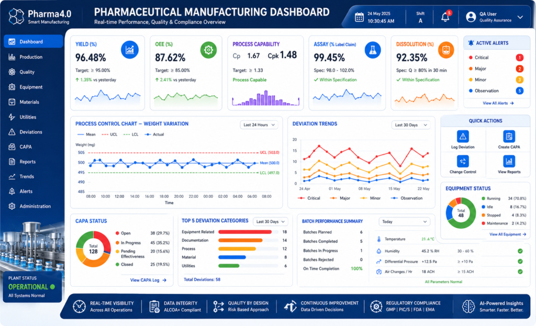This screenshot has height=326, width=536.
Task: Open the Batch Performance Today dropdown
Action: click(404, 222)
